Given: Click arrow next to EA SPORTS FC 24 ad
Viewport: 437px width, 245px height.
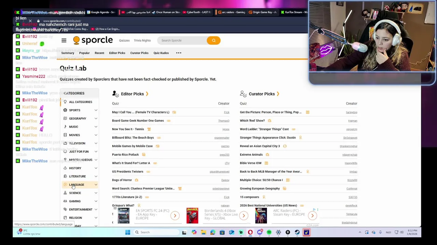Looking at the screenshot, I should [x=175, y=215].
